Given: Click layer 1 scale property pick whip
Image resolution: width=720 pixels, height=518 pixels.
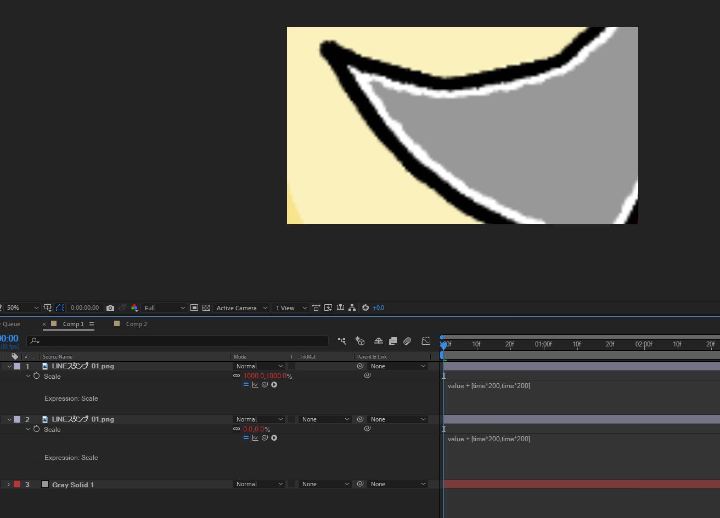Looking at the screenshot, I should tap(367, 375).
